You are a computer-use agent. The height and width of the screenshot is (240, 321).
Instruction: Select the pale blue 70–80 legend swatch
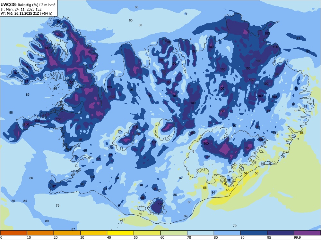tap(200, 233)
